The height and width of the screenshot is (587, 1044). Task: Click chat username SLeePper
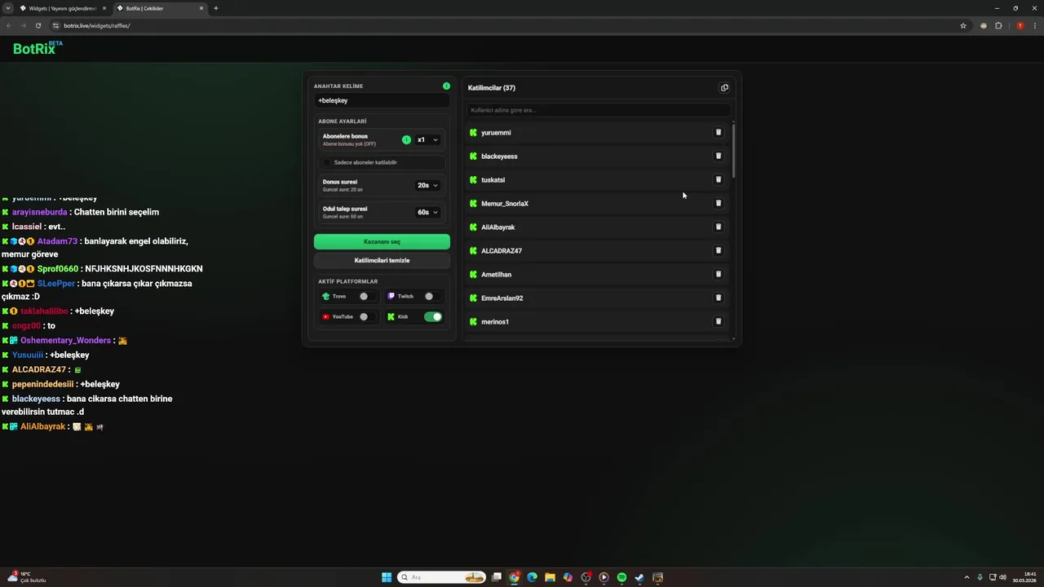pos(56,283)
